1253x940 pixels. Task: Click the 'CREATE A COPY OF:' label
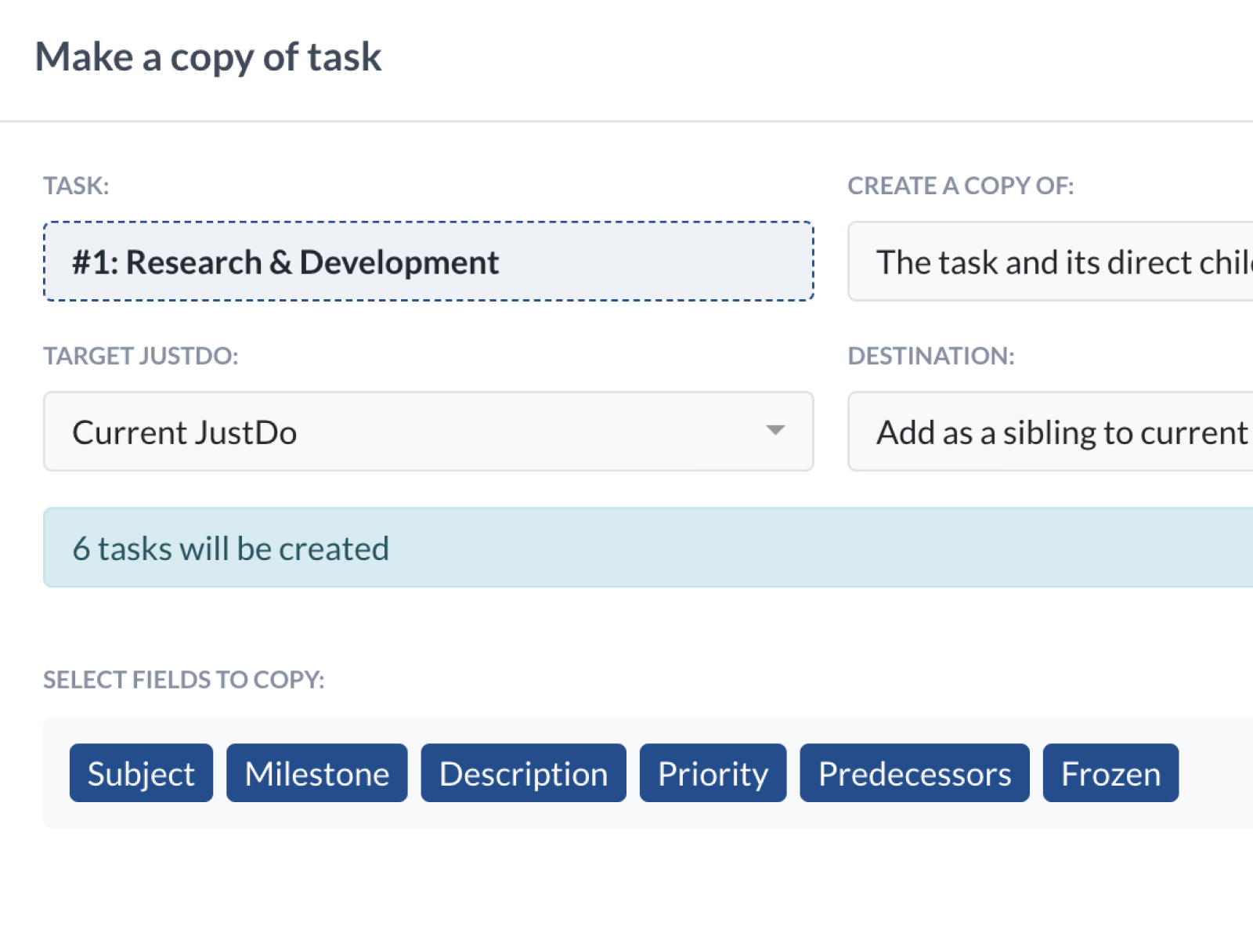point(960,186)
